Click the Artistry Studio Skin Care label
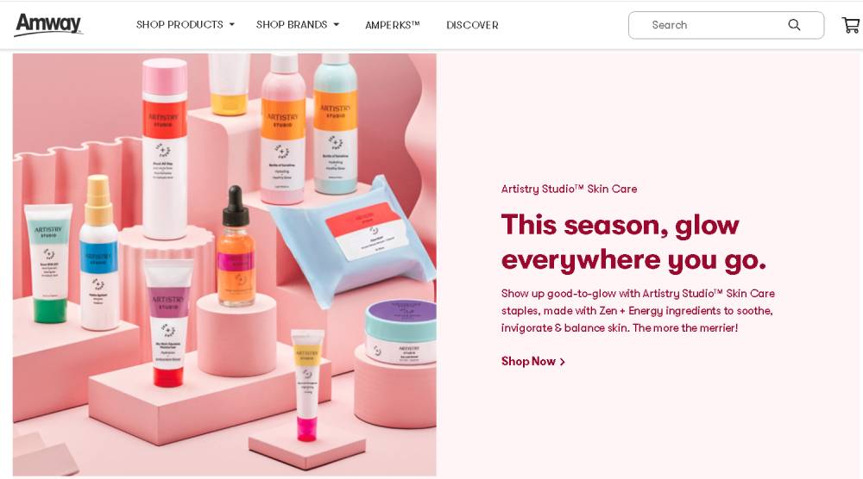 (x=569, y=189)
